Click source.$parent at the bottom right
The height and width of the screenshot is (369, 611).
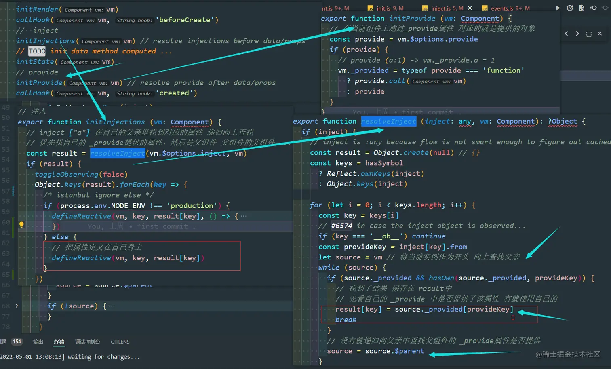coord(395,351)
